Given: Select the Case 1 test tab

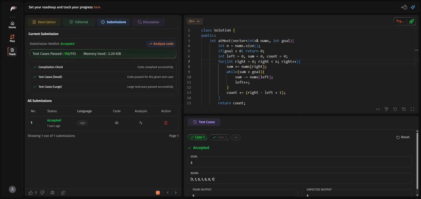Looking at the screenshot, I should pyautogui.click(x=197, y=137).
